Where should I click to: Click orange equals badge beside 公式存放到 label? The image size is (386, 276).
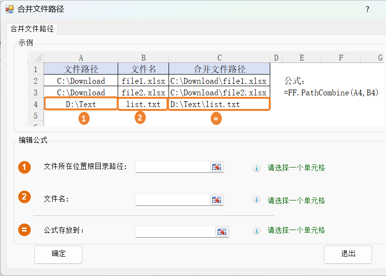(24, 230)
